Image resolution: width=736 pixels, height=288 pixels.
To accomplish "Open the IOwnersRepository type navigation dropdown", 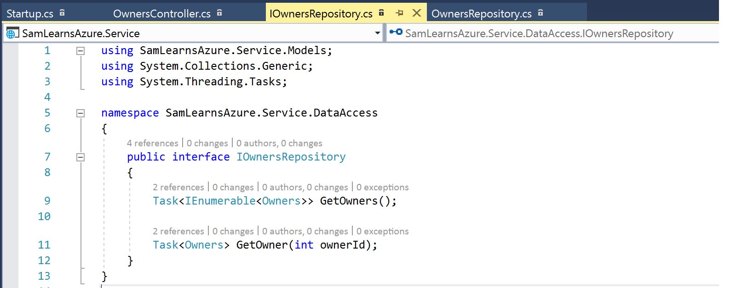I will [x=552, y=33].
